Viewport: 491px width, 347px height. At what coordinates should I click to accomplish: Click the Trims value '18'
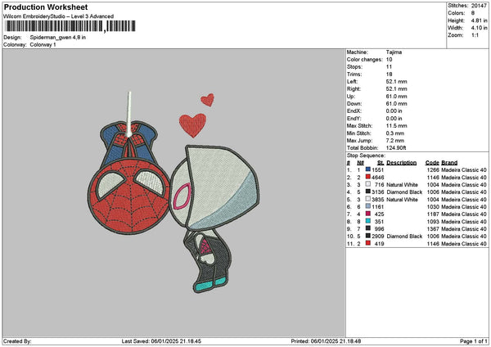pyautogui.click(x=390, y=74)
